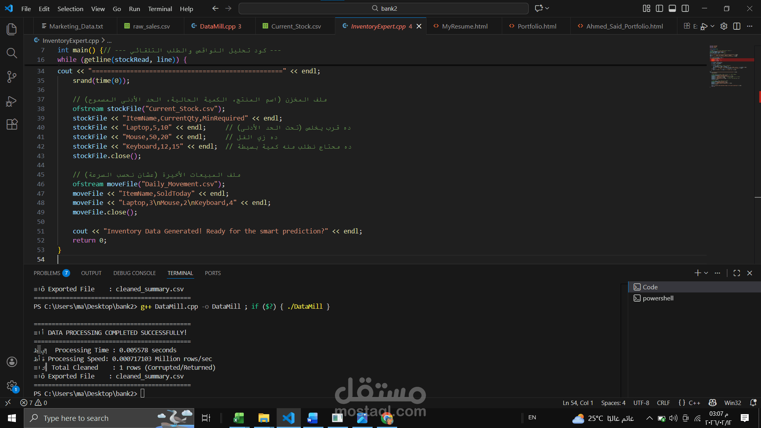Open the PROBLEMS panel tab
The image size is (761, 428).
[x=47, y=273]
